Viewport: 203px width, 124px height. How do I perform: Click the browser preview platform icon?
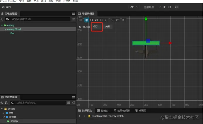132,7
